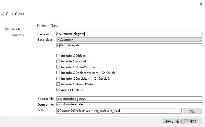Click the Header file: label

pyautogui.click(x=46, y=99)
